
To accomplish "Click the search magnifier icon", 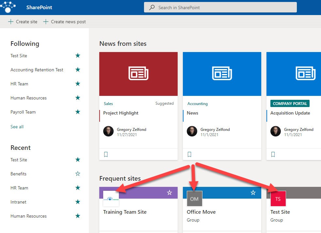I will pos(152,8).
